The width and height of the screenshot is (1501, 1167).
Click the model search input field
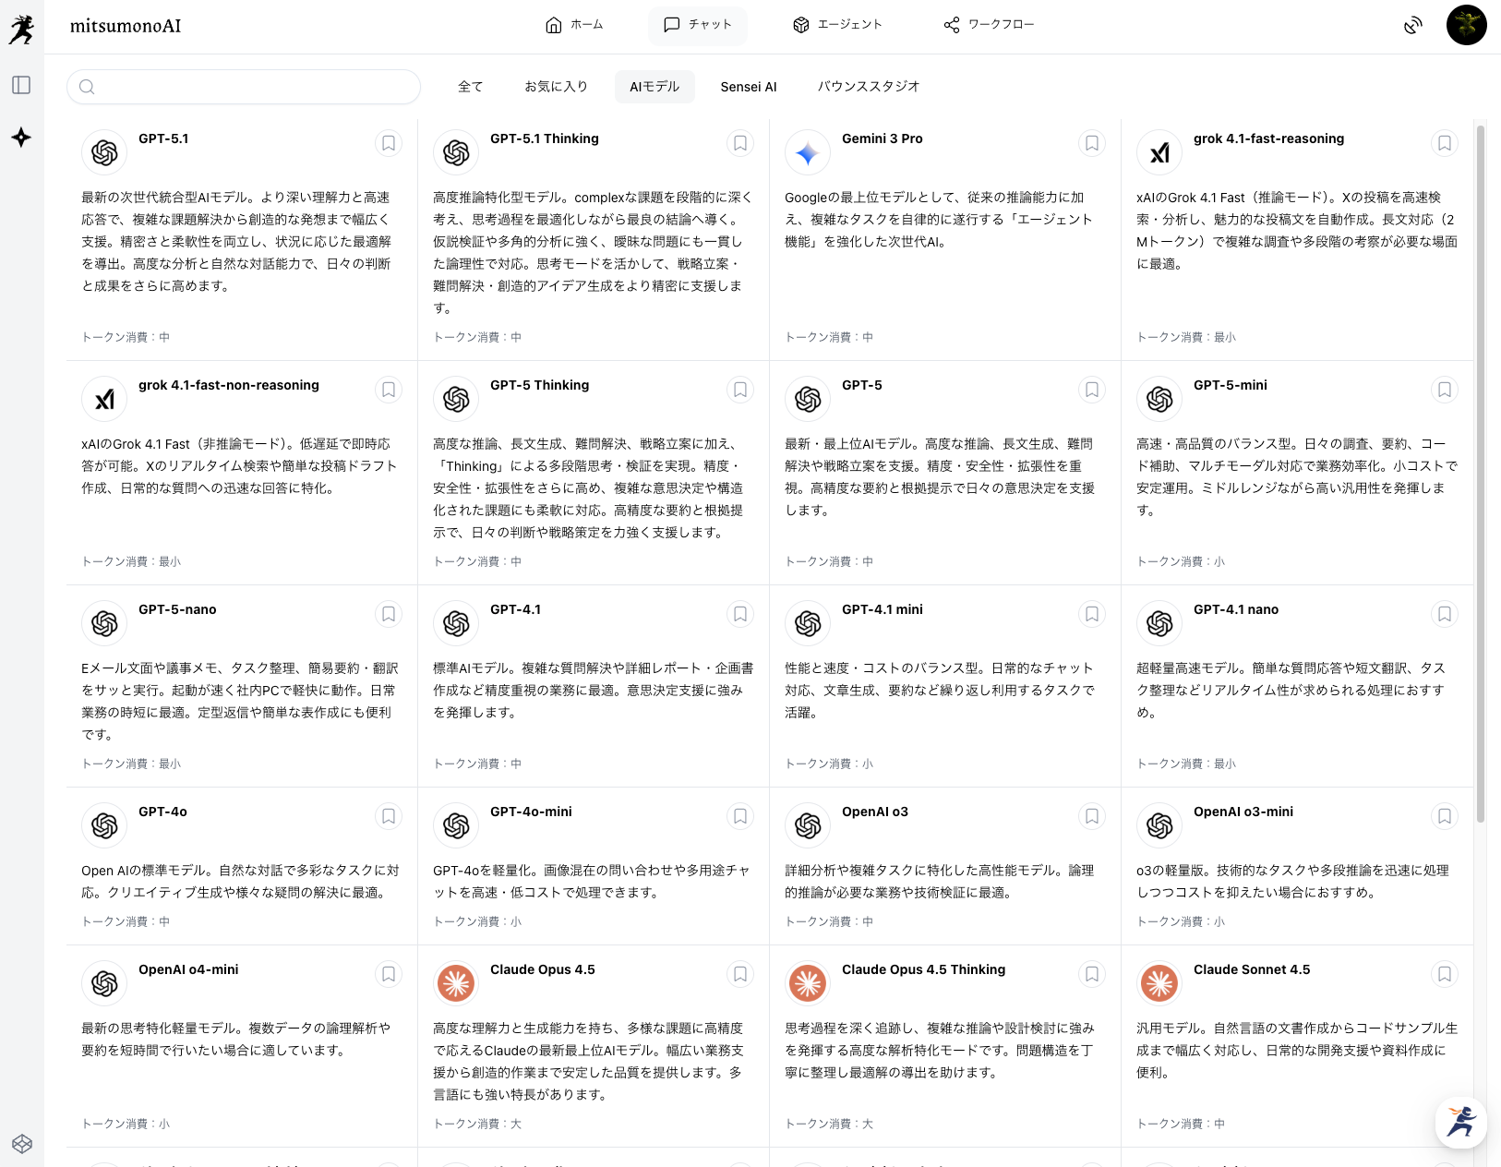point(244,87)
